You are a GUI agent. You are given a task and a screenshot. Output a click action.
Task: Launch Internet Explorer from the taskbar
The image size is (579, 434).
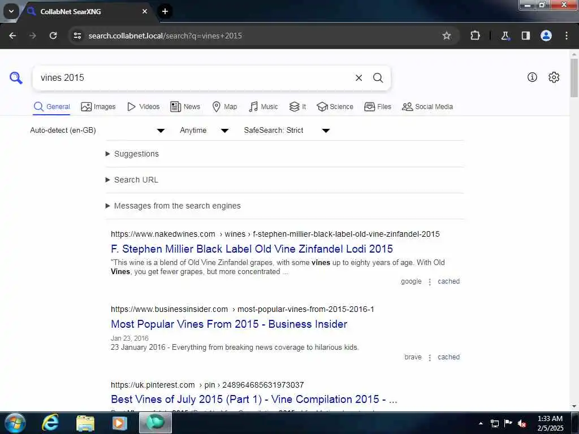point(50,423)
